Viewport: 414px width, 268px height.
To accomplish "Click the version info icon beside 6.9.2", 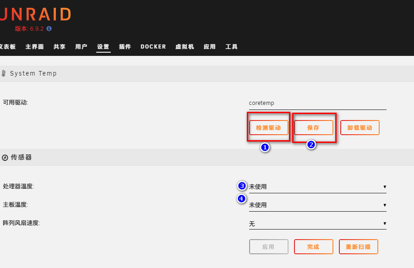I will pos(49,28).
